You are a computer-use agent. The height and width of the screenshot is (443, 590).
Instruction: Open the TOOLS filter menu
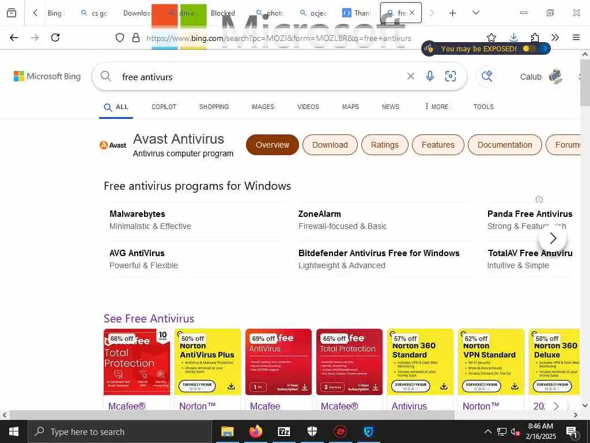483,107
